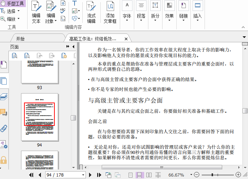Image resolution: width=248 pixels, height=179 pixels.
Task: Open the document tab list arrow
Action: click(244, 37)
